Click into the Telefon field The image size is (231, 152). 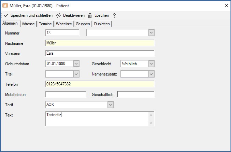coord(100,84)
